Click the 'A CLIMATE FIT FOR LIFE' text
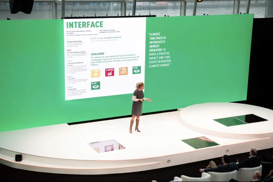 pos(113,38)
